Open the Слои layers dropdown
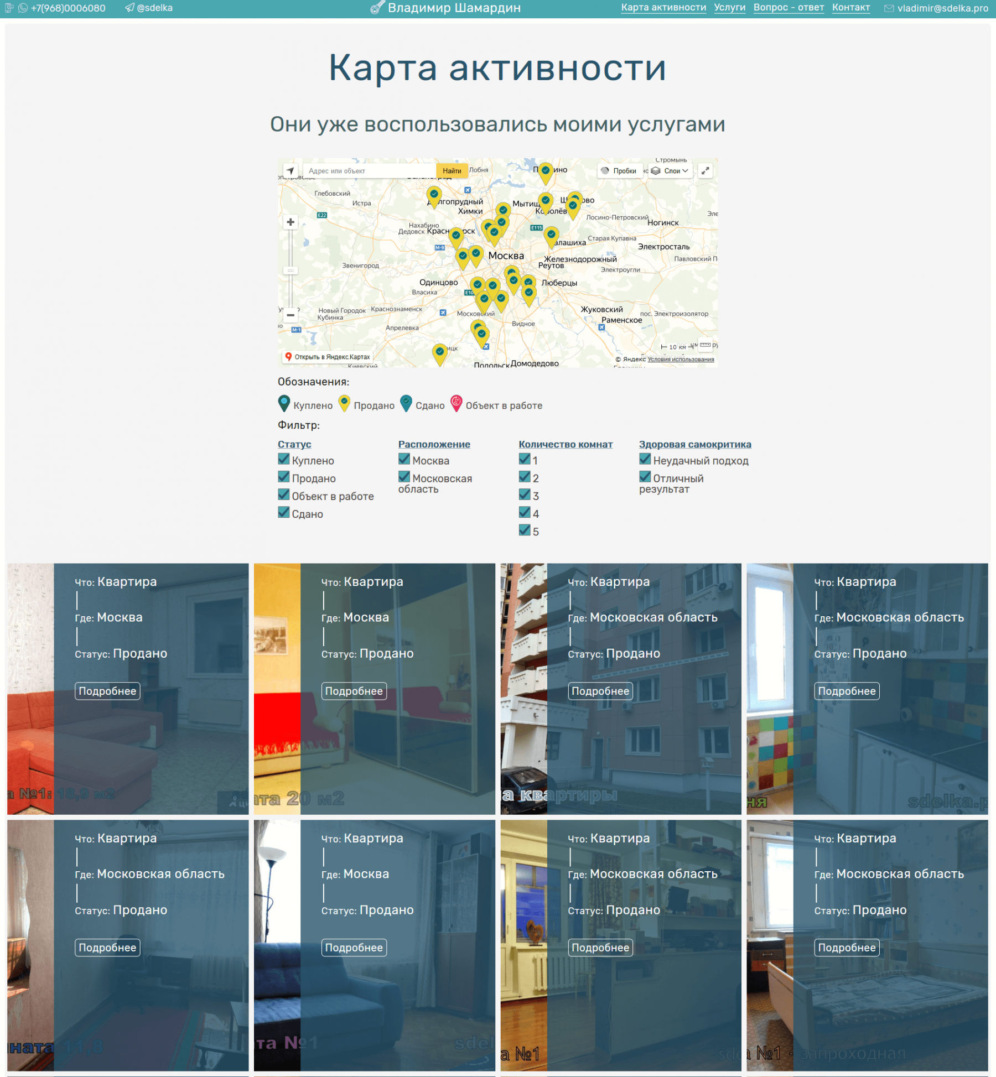This screenshot has height=1077, width=996. point(670,171)
